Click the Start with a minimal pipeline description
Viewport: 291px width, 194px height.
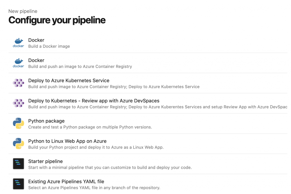[x=110, y=167]
